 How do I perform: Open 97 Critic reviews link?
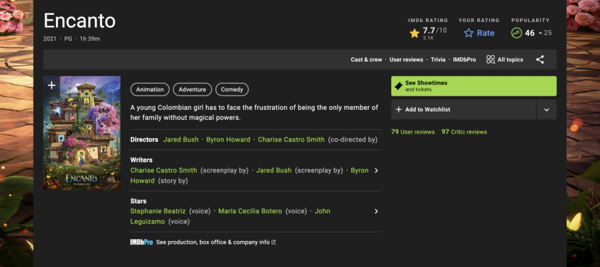464,132
